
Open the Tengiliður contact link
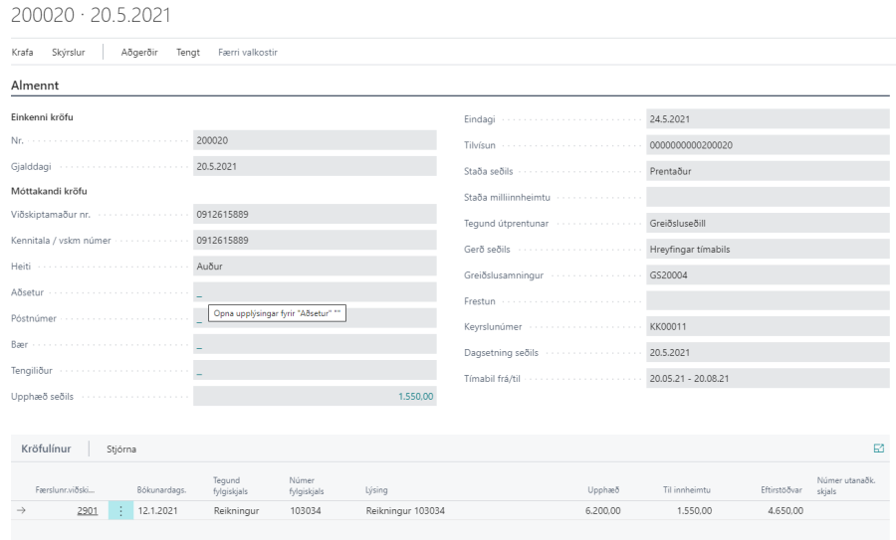click(199, 372)
